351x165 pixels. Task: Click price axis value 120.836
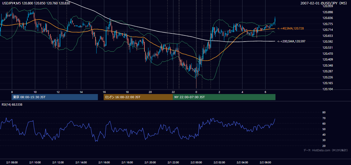327,18
